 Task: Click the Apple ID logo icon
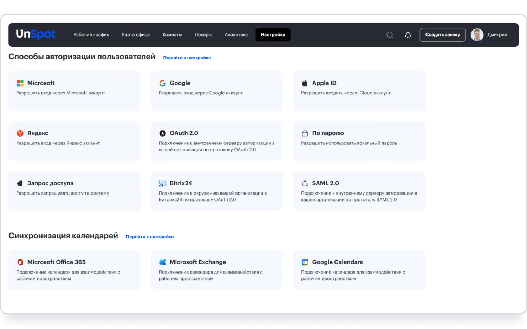305,83
